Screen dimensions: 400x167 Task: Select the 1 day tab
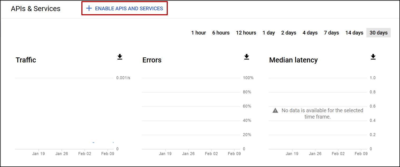pyautogui.click(x=269, y=33)
